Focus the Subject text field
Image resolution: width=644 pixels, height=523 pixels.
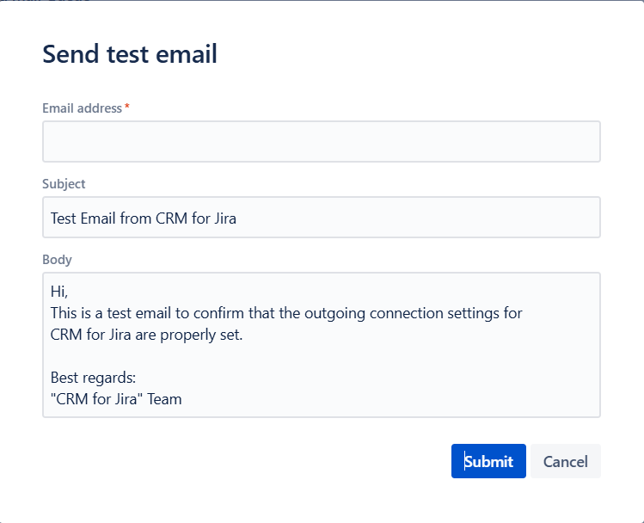[321, 218]
